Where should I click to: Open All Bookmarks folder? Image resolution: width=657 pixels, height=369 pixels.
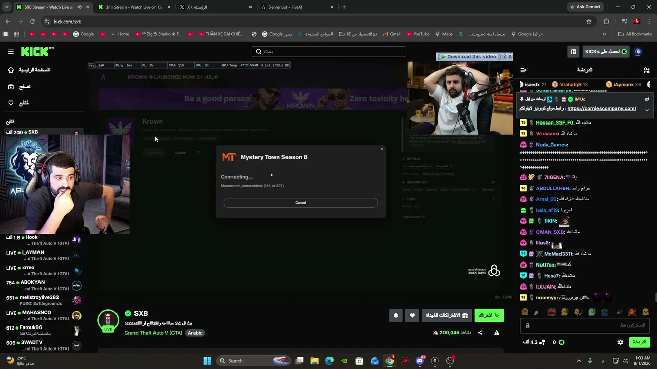click(635, 34)
